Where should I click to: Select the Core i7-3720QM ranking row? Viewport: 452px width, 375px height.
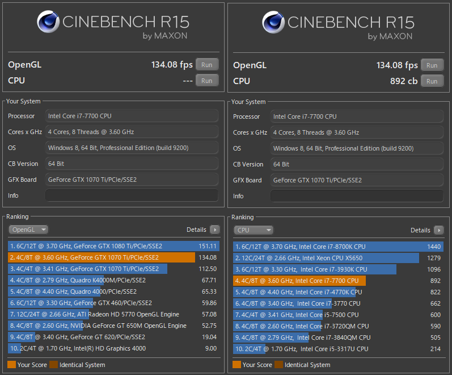(338, 326)
